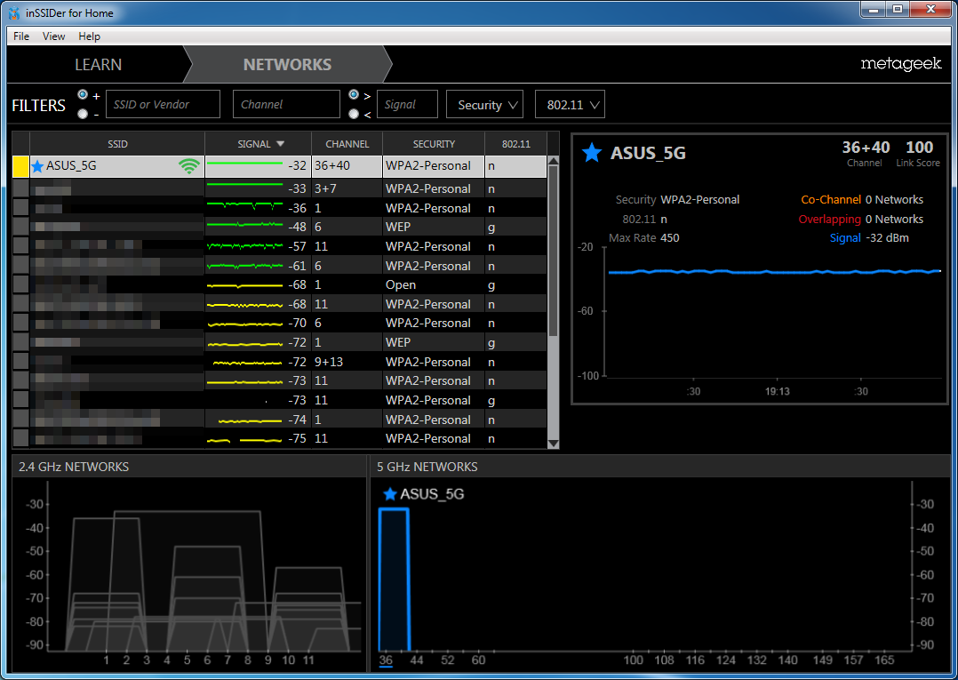Image resolution: width=958 pixels, height=680 pixels.
Task: Click the "2.4 GHz NETWORKS" panel title
Action: tap(74, 467)
